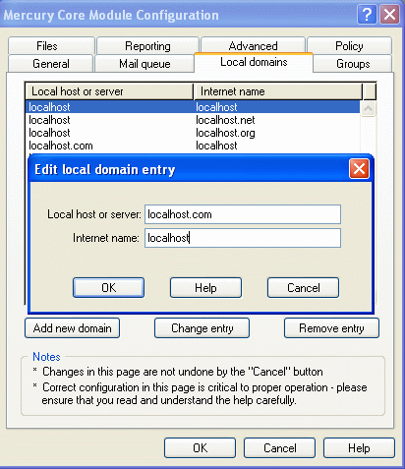Select the Local domains tab

(x=254, y=62)
